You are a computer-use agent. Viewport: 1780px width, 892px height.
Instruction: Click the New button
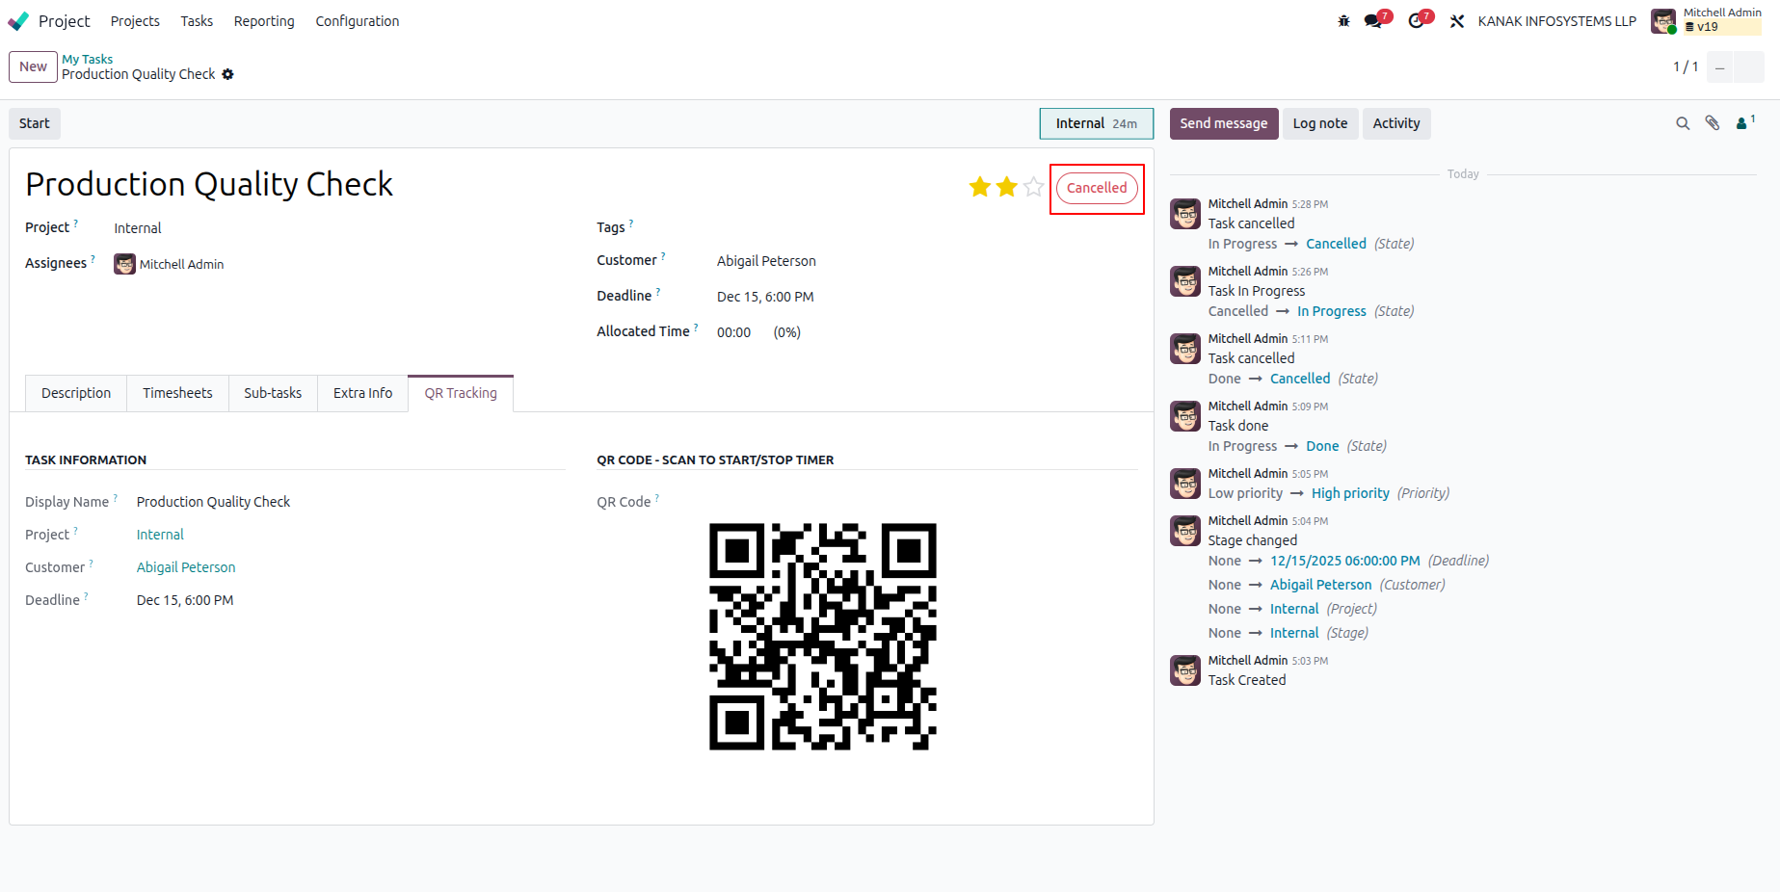pyautogui.click(x=33, y=66)
